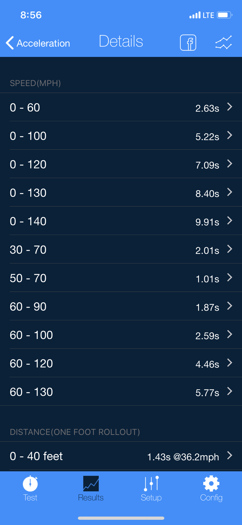Expand the 0 - 100 row chevron

pyautogui.click(x=230, y=135)
